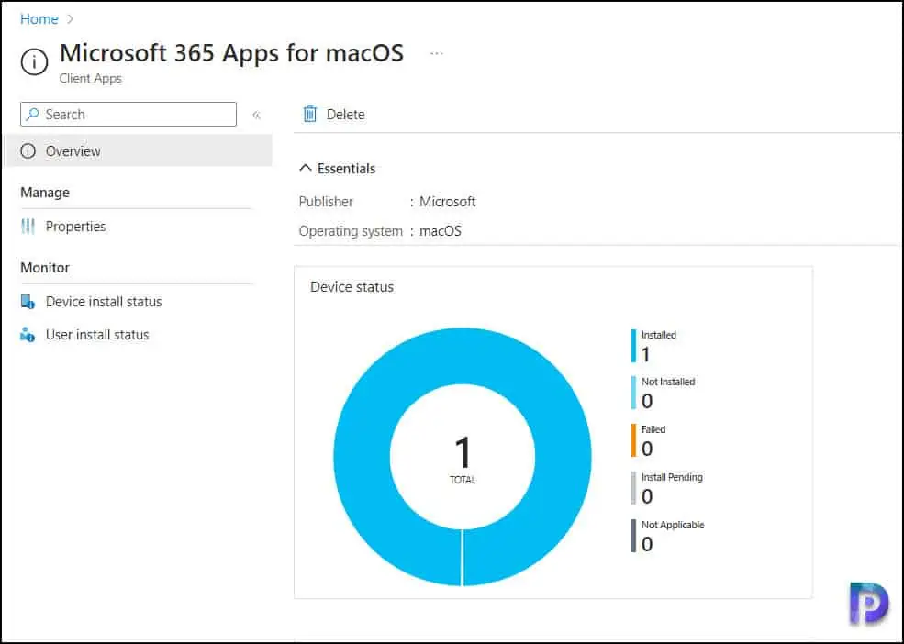Screen dimensions: 904x644
Task: Click the Microsoft 365 Apps for macOS title
Action: tap(232, 53)
